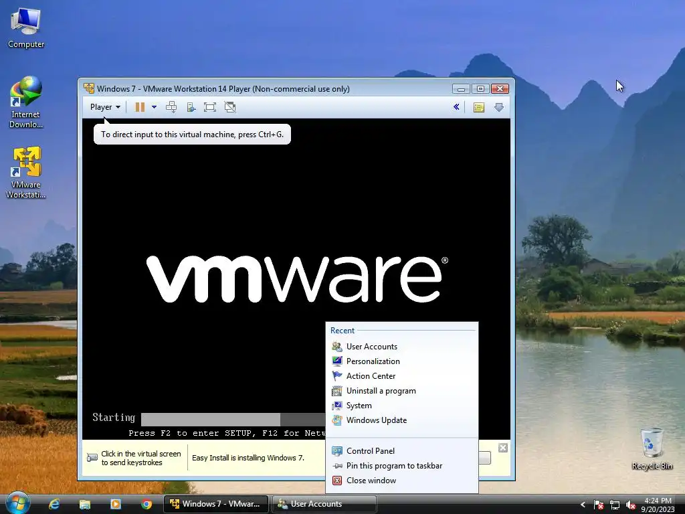Screen dimensions: 685x514
Task: Click the Ctrl+G input hint tooltip
Action: pyautogui.click(x=192, y=134)
